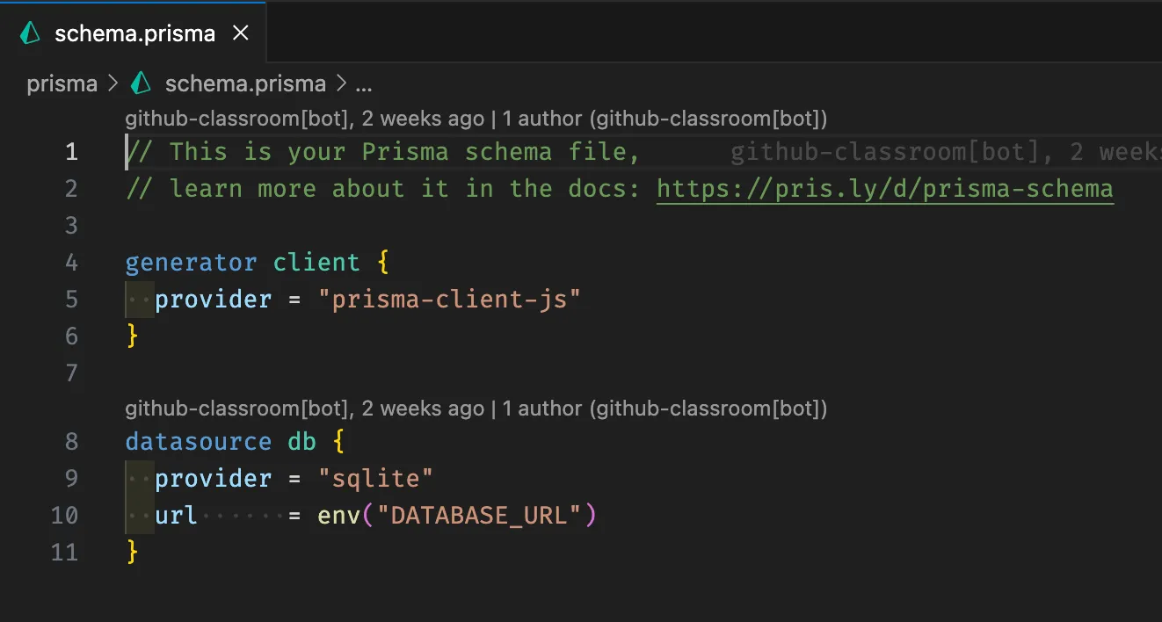Screen dimensions: 1162x622
Task: Click the opening brace after 'client'
Action: coord(383,263)
